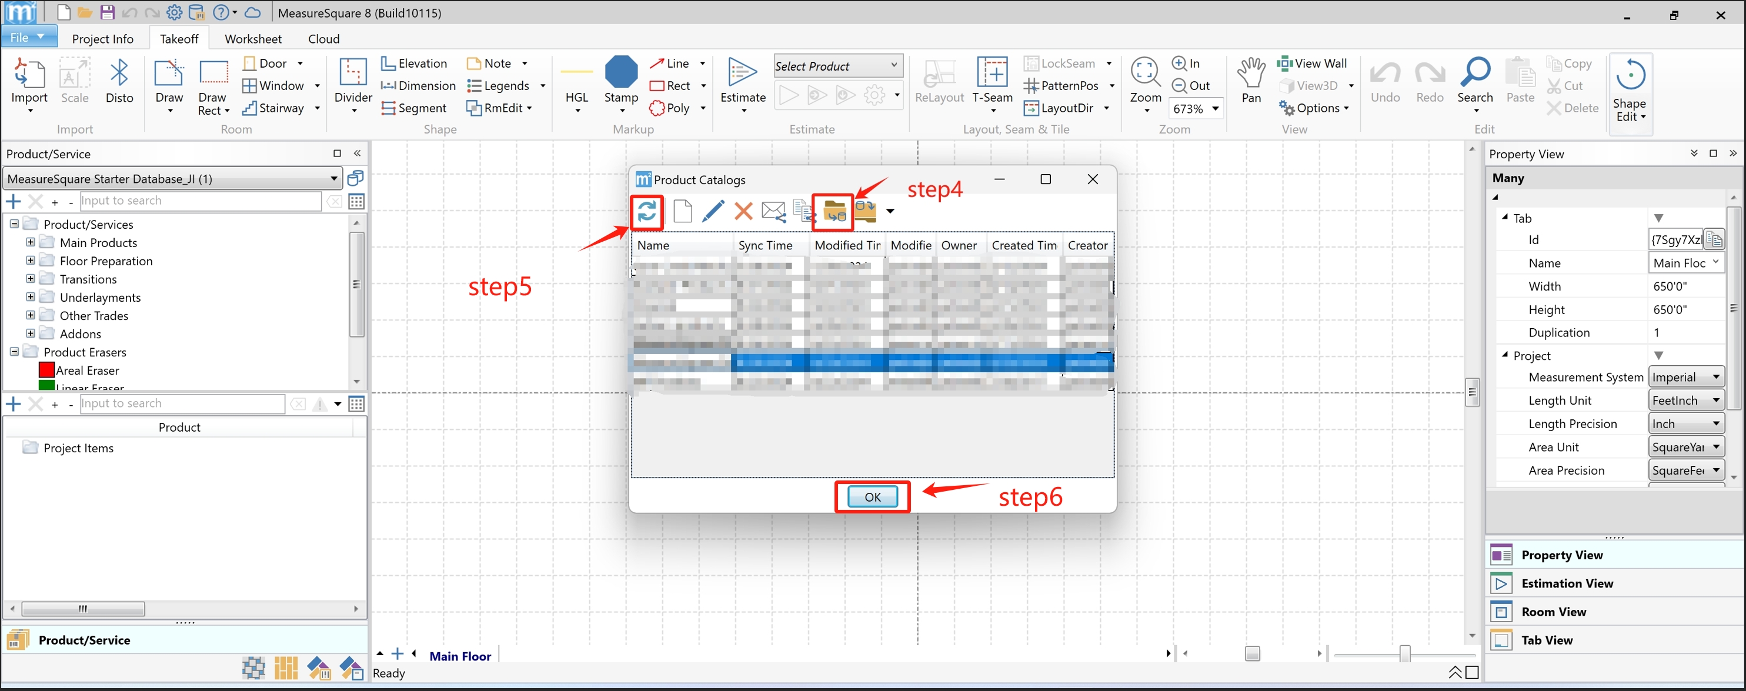Image resolution: width=1746 pixels, height=691 pixels.
Task: Click the red Areal Eraser swatch
Action: (x=47, y=370)
